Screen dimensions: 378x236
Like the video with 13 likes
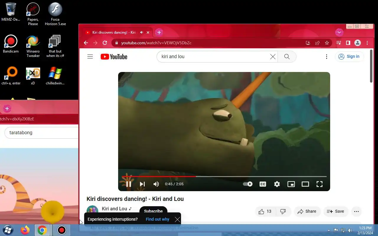click(x=265, y=211)
